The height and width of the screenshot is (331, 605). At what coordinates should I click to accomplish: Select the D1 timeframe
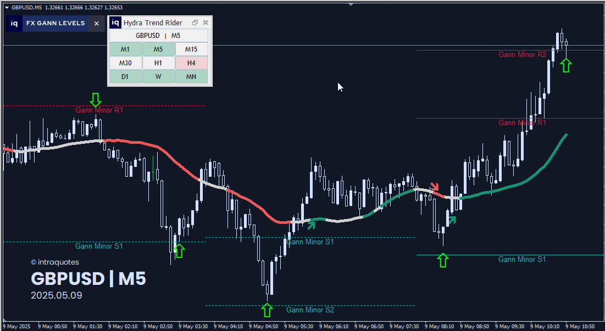(125, 77)
